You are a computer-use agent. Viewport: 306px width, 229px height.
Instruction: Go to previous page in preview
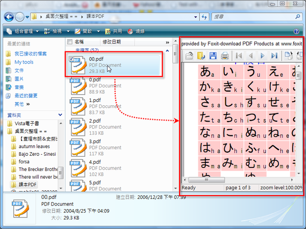click(251, 56)
